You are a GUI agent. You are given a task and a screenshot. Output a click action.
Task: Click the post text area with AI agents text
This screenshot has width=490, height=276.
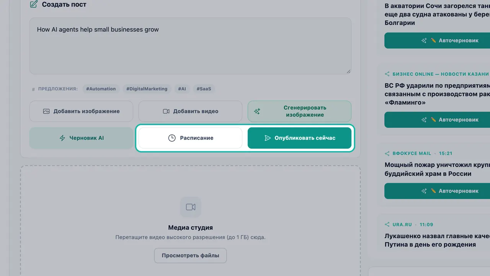click(190, 46)
